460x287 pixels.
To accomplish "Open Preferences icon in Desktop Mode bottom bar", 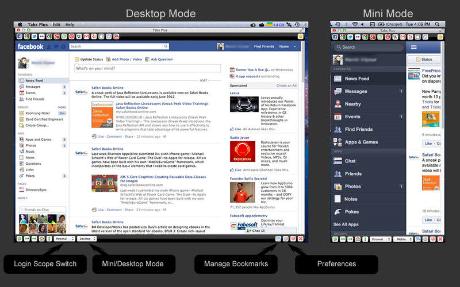I will tap(285, 239).
